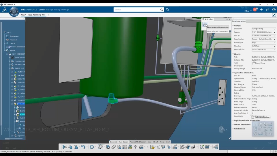Add a new tab with plus
The image size is (277, 156).
point(48,15)
